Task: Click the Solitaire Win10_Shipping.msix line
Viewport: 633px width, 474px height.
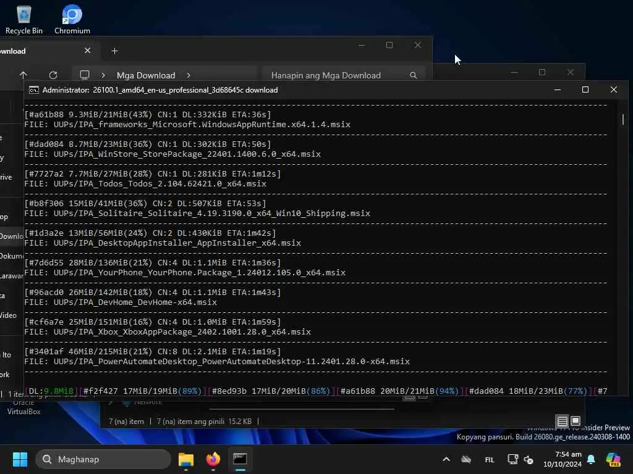Action: pos(197,213)
